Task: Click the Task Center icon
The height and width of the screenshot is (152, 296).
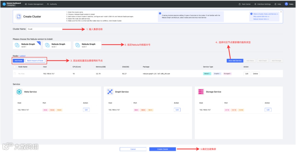Action: [x=240, y=4]
